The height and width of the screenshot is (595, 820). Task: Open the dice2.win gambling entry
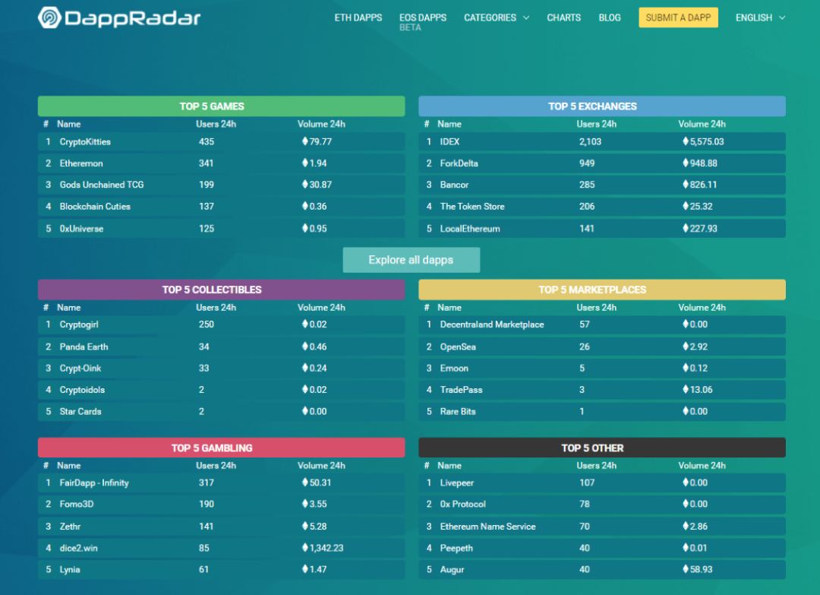tap(78, 548)
